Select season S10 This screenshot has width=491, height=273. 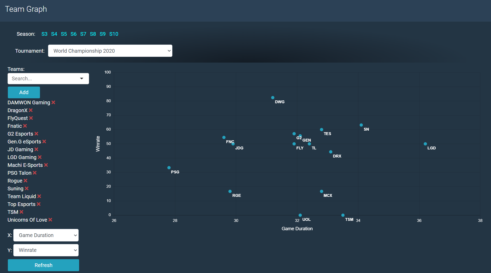pos(114,34)
